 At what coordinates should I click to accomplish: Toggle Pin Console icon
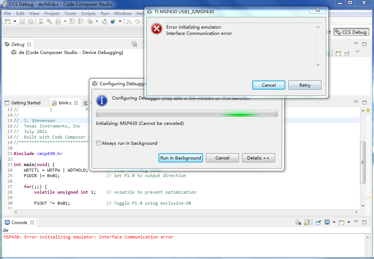[318, 222]
